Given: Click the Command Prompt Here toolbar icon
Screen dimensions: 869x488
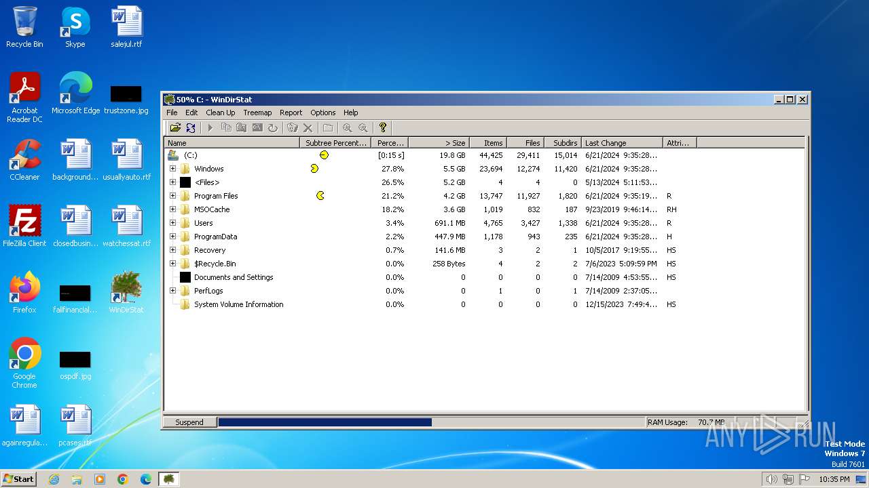Looking at the screenshot, I should coord(257,127).
